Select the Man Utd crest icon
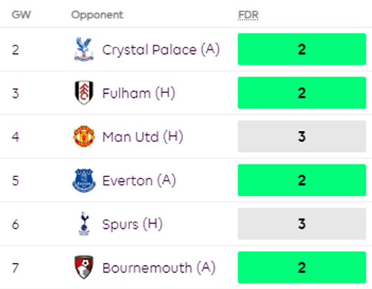The width and height of the screenshot is (372, 289). [x=84, y=136]
